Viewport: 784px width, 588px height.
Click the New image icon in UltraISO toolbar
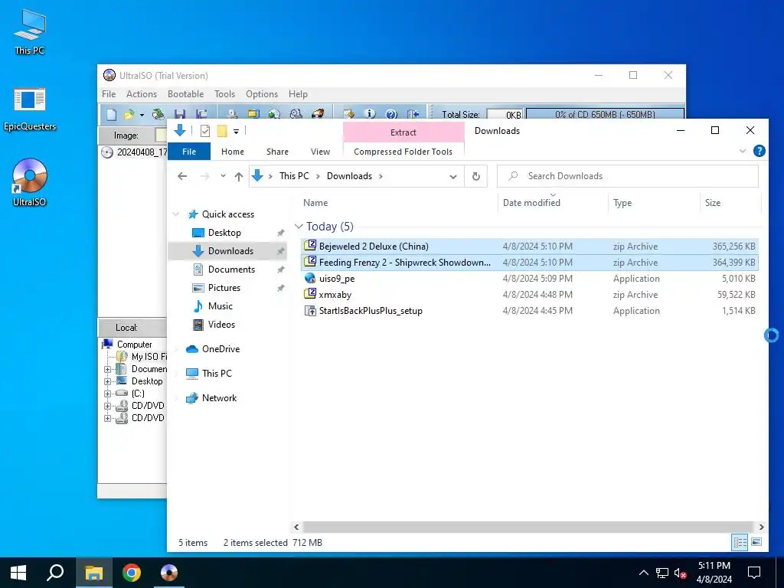[x=111, y=115]
